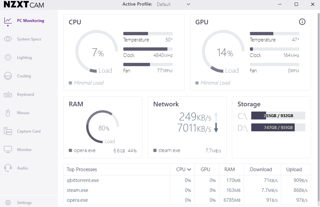Toggle CPU column sort arrow

(x=189, y=169)
